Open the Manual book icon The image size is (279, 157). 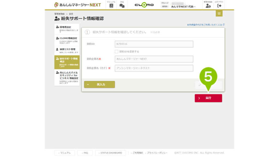click(x=111, y=5)
